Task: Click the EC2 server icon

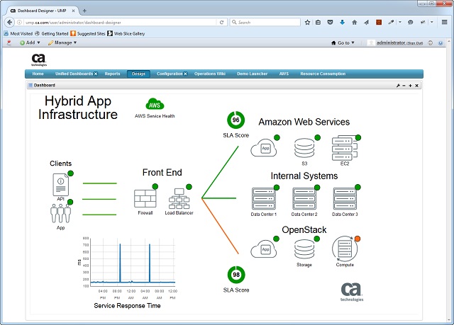Action: click(344, 148)
